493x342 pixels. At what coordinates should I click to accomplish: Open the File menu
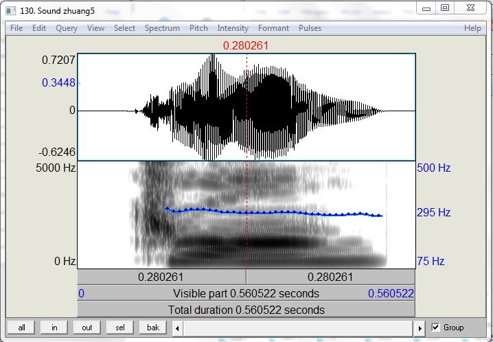[16, 28]
